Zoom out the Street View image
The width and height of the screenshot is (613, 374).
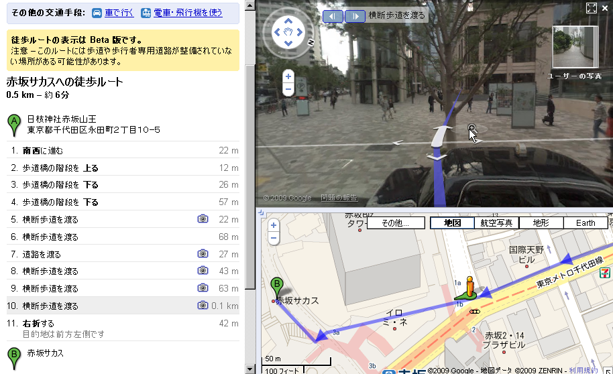(288, 90)
